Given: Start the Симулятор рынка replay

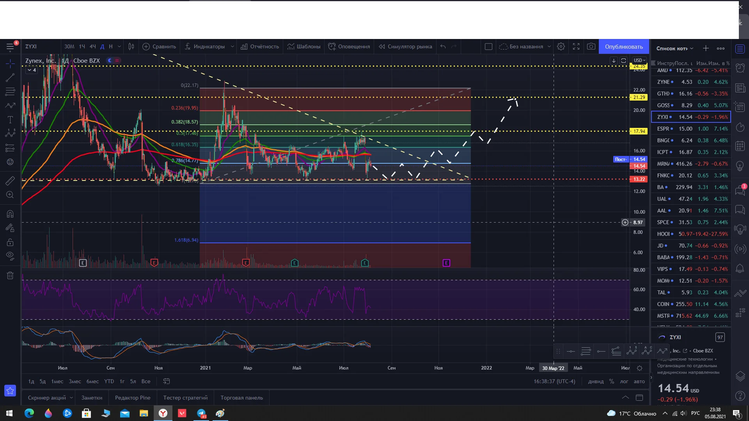Looking at the screenshot, I should tap(405, 47).
